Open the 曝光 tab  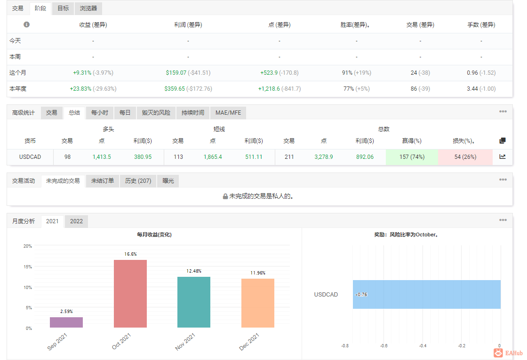tap(168, 181)
